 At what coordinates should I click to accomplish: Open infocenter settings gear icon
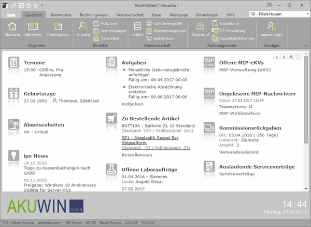pos(298,56)
